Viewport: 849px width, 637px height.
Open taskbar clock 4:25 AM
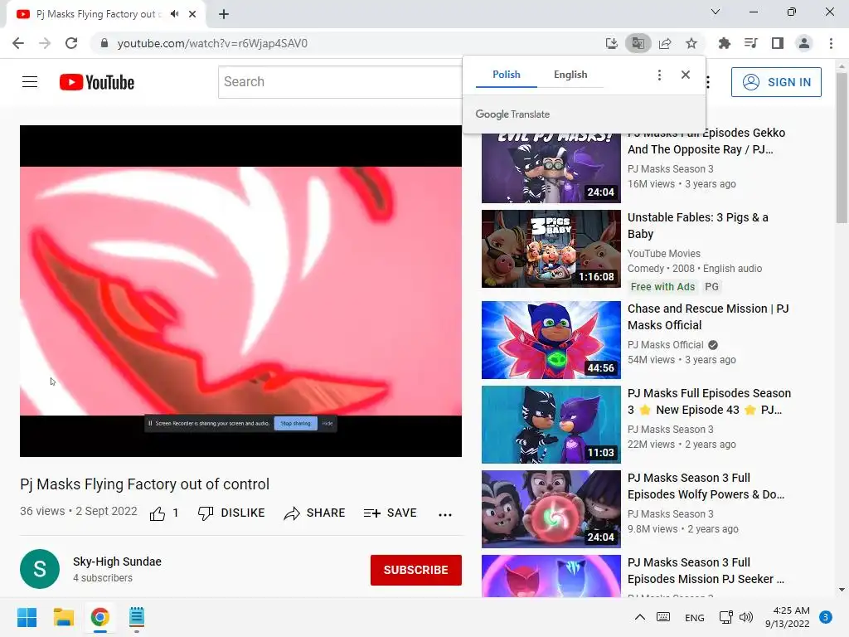pos(788,617)
